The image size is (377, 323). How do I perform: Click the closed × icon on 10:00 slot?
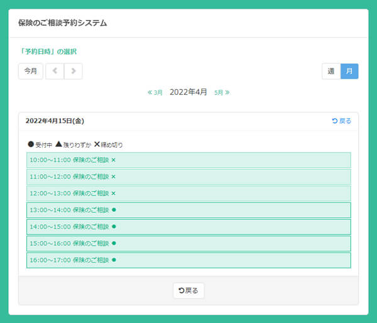coord(114,160)
